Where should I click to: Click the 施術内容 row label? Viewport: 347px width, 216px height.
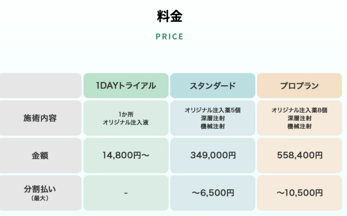point(40,118)
